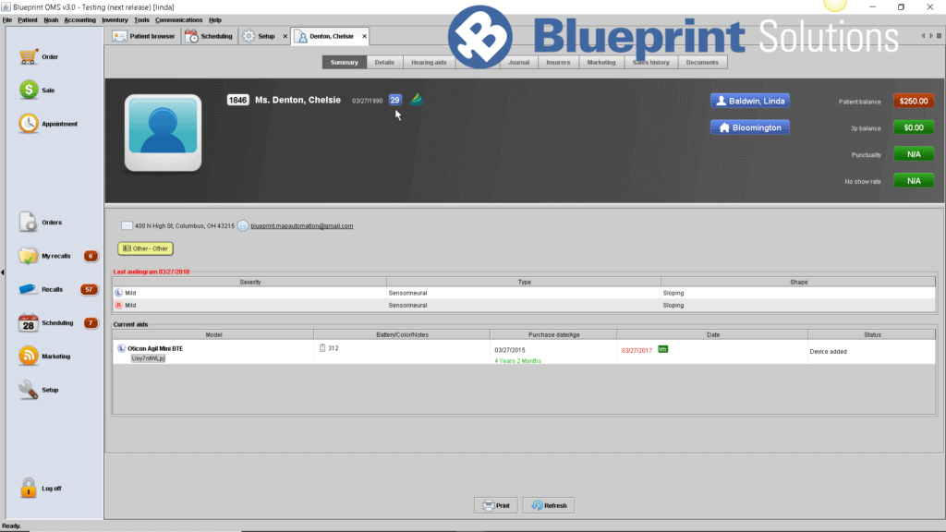
Task: Open the Orders list
Action: click(x=29, y=222)
